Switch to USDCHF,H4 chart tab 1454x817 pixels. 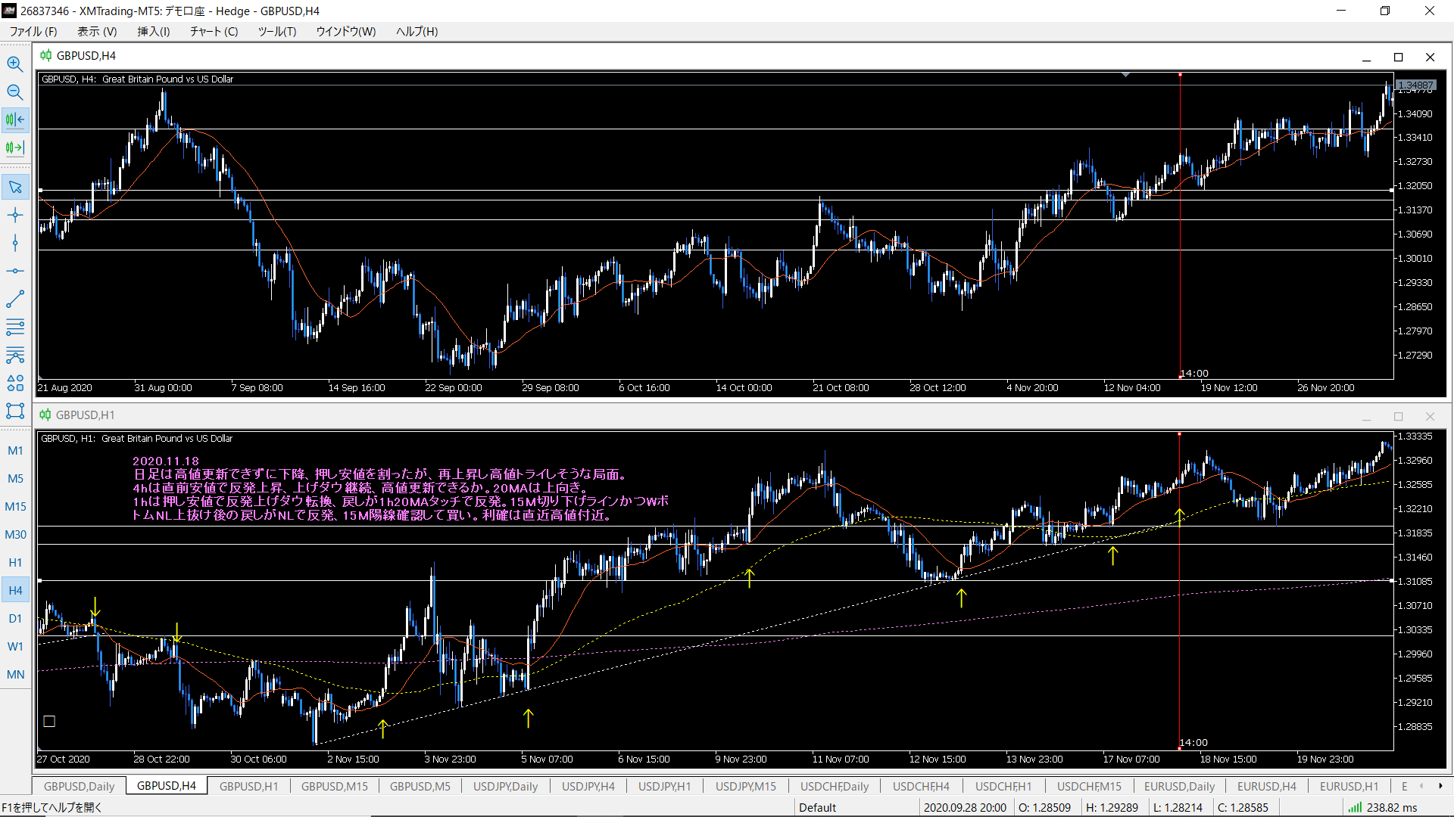click(x=921, y=786)
